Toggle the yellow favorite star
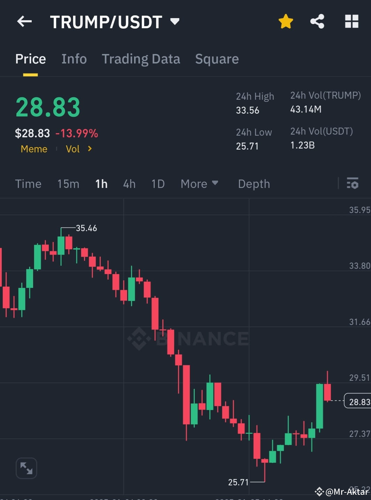Image resolution: width=371 pixels, height=500 pixels. click(286, 22)
